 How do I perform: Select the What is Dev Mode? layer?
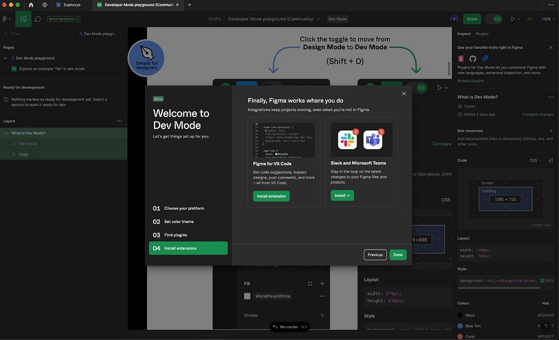tap(64, 133)
